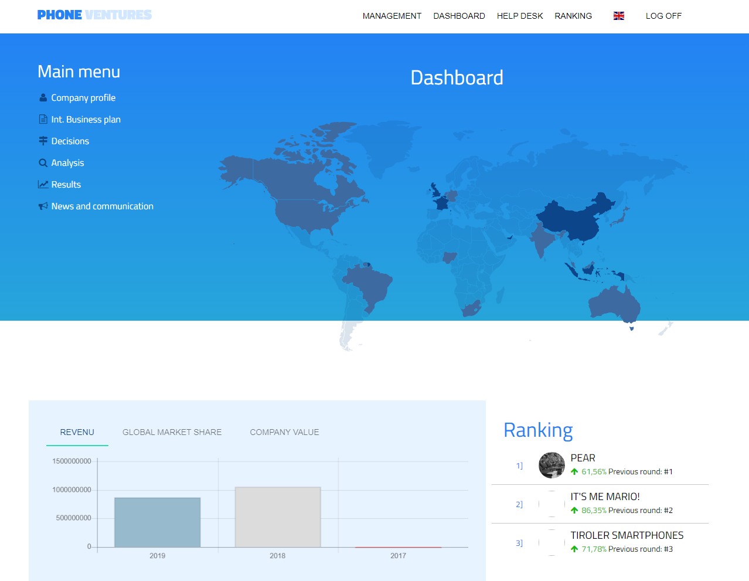Viewport: 749px width, 581px height.
Task: Switch to the Company Value tab
Action: point(284,432)
